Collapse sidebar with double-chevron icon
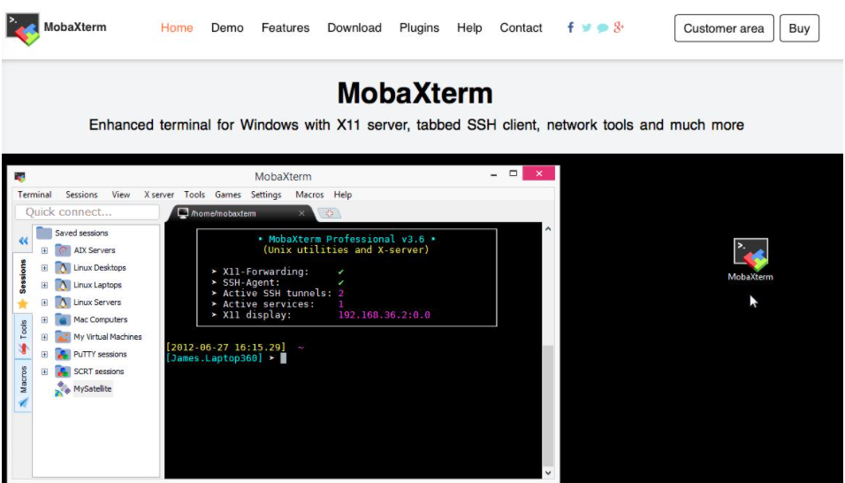 click(23, 241)
